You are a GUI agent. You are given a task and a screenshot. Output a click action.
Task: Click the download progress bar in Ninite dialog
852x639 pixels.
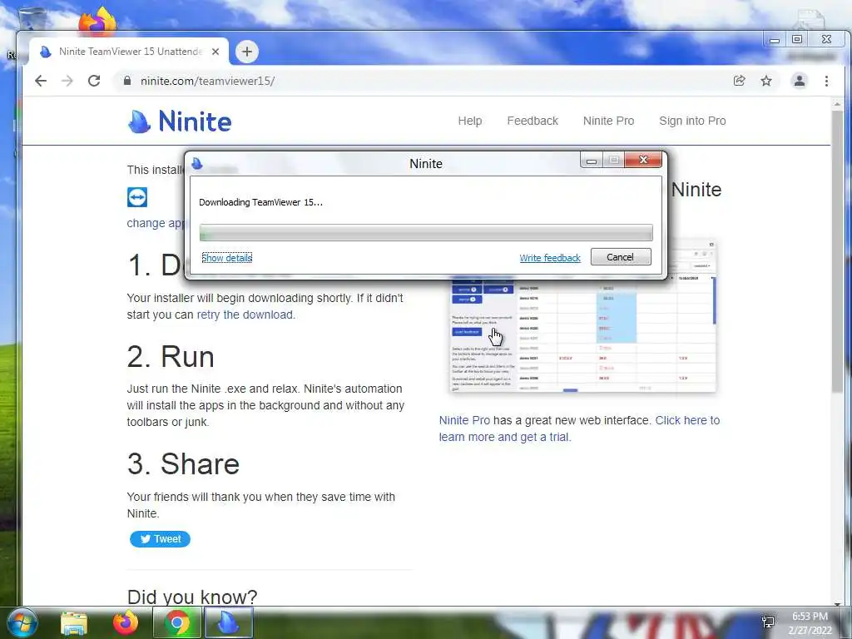pyautogui.click(x=426, y=233)
